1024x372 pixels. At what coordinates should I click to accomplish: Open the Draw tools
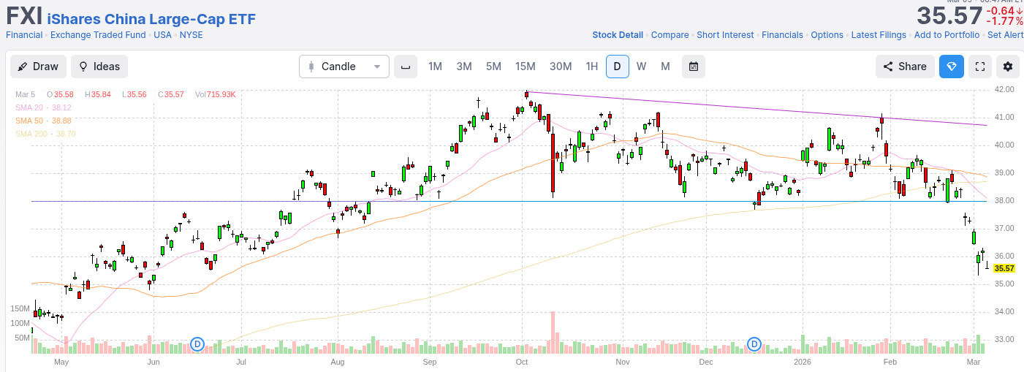(38, 67)
